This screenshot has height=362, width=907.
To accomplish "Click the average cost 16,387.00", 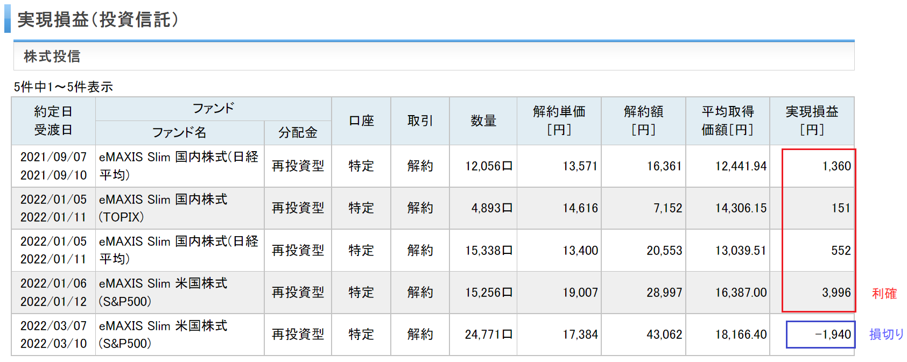I will coord(741,293).
